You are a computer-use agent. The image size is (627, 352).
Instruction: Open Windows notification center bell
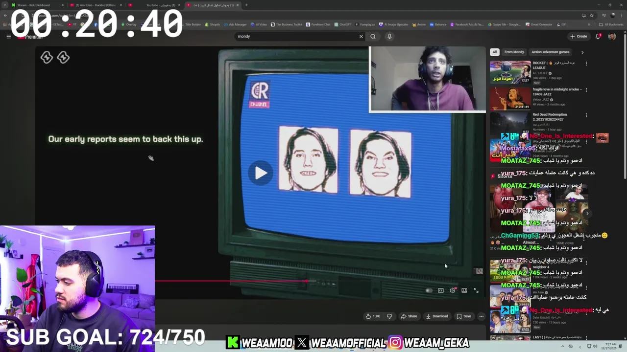point(620,346)
